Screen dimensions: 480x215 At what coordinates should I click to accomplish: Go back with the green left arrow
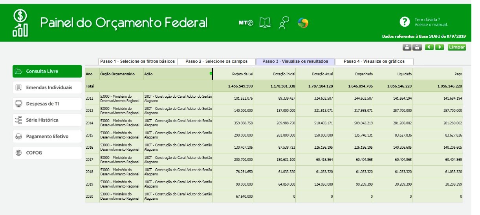[x=429, y=47]
